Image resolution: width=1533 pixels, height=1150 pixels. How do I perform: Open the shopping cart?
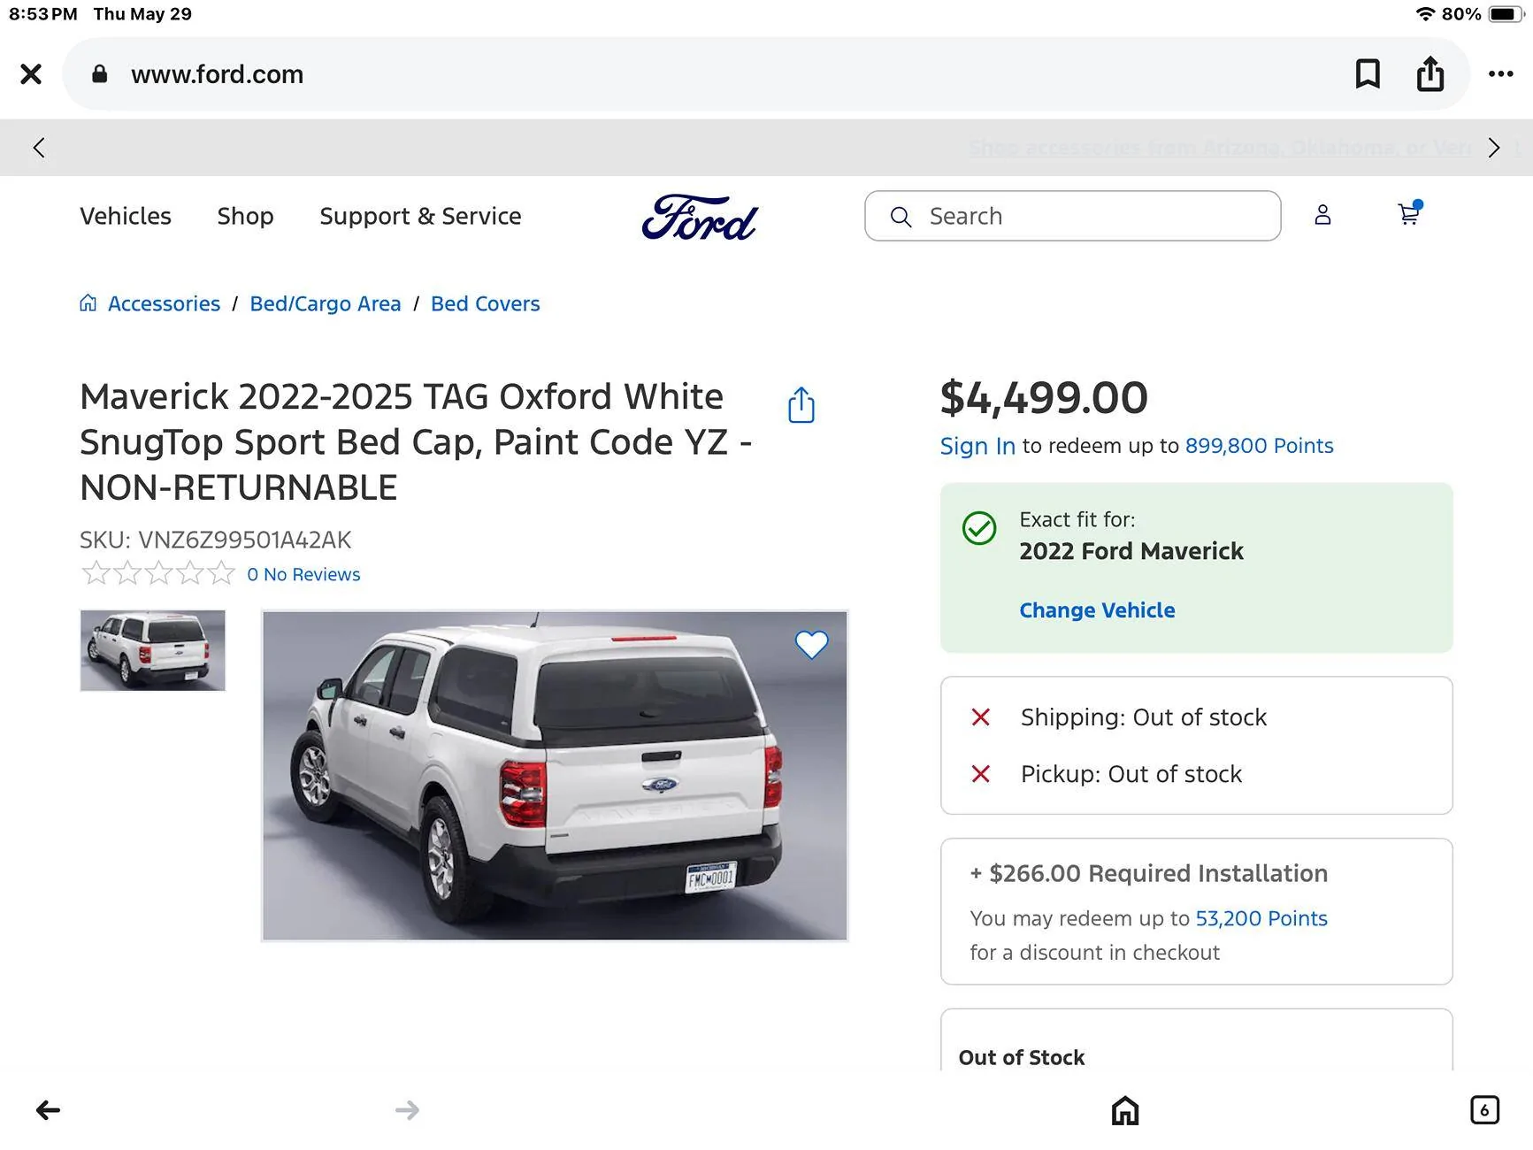click(x=1409, y=213)
